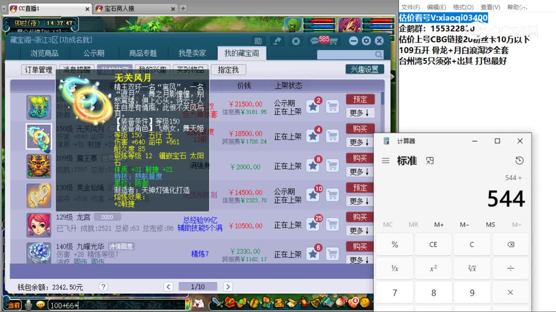Click the magnifier search icon in 藏宝阁
This screenshot has height=312, width=556.
(379, 55)
